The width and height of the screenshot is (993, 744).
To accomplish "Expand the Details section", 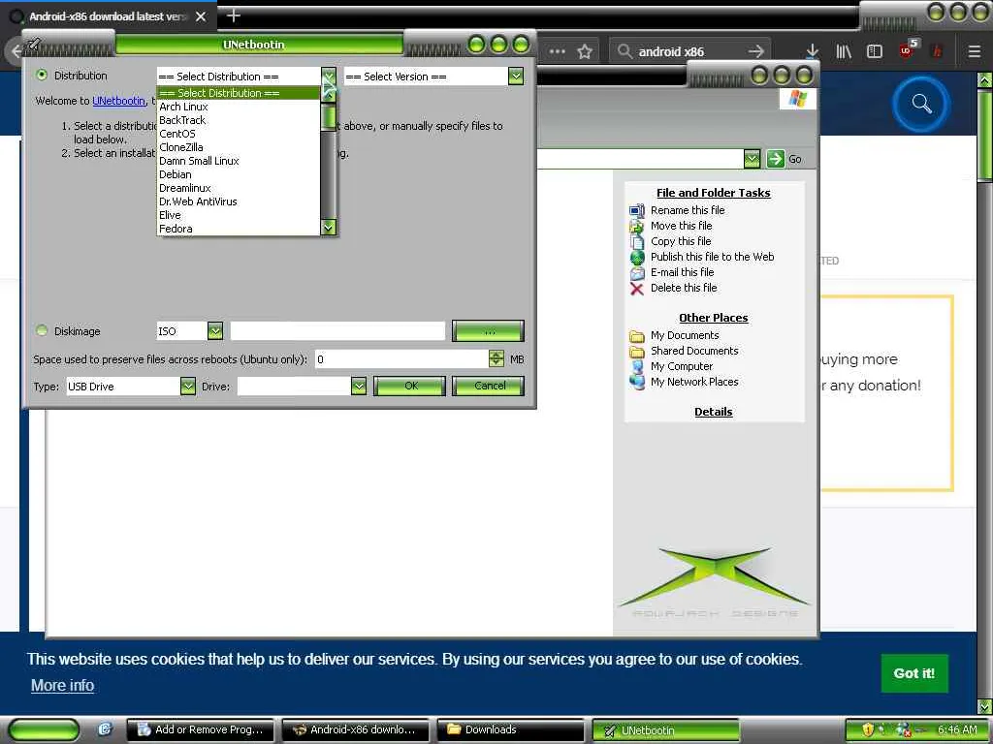I will (713, 412).
